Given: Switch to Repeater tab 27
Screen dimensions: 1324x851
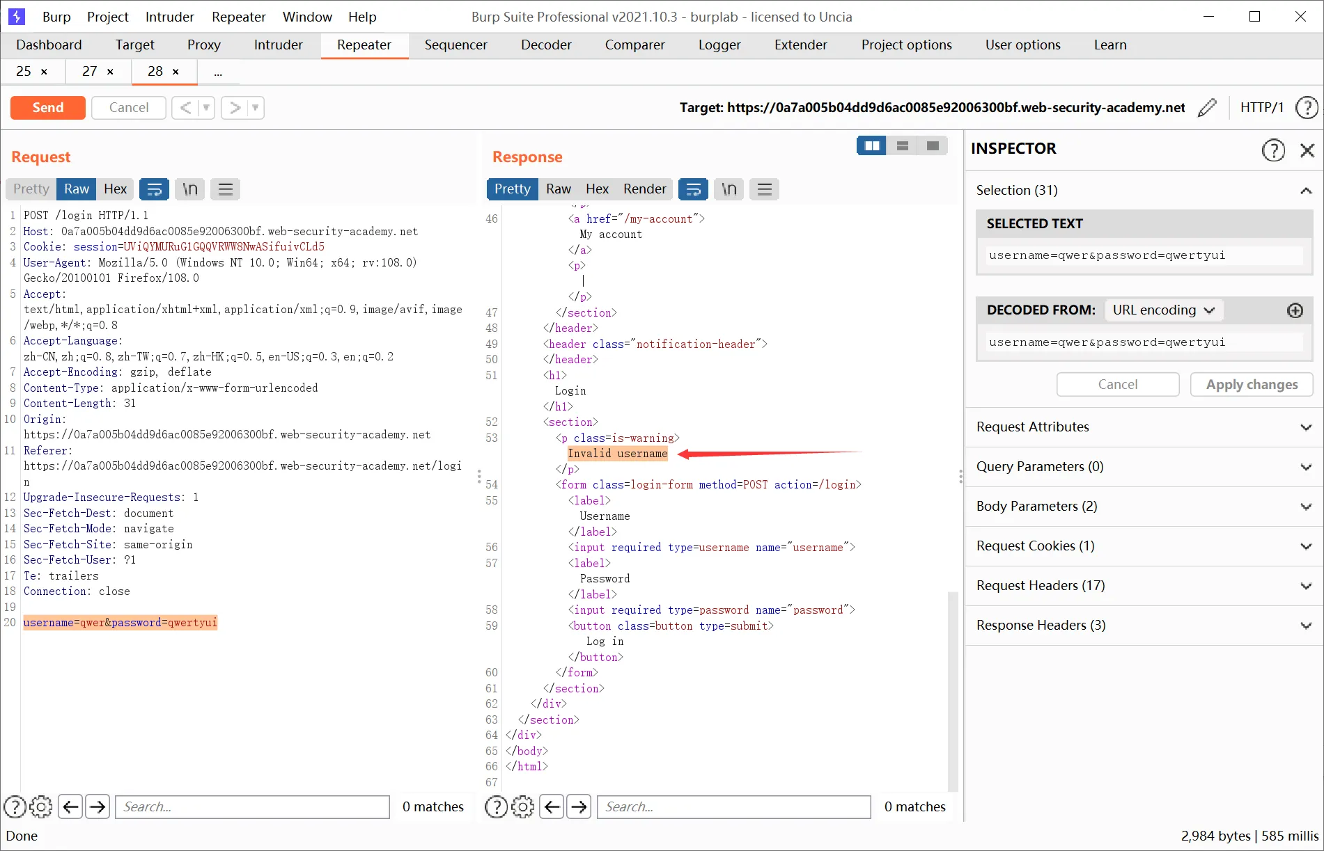Looking at the screenshot, I should (x=90, y=72).
